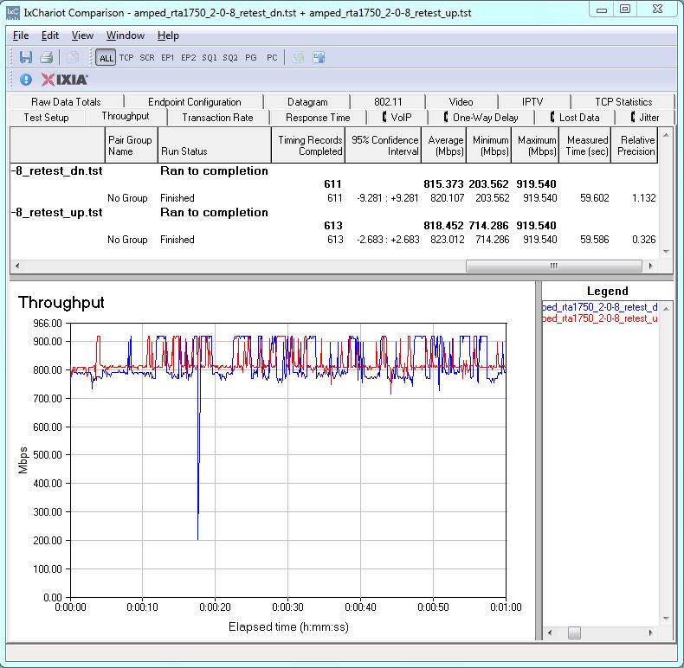684x668 pixels.
Task: Click Timing Records Completed column header
Action: (308, 145)
